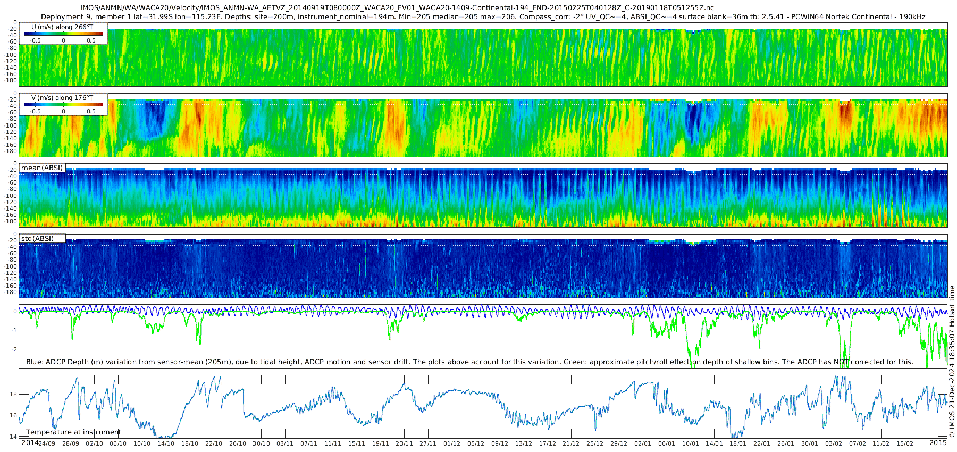Click the '07/02' date tick
The height and width of the screenshot is (452, 957).
click(x=857, y=443)
